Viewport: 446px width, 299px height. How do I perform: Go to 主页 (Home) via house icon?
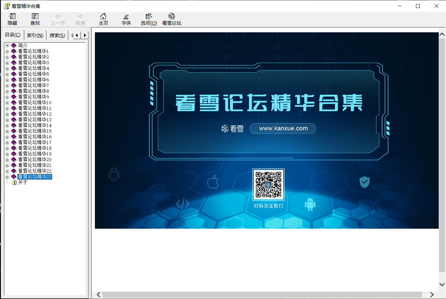[103, 16]
